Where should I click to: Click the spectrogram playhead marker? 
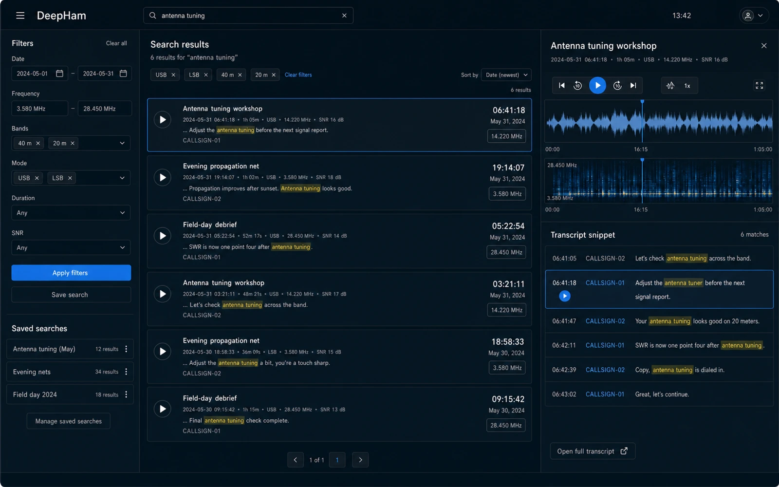coord(642,160)
